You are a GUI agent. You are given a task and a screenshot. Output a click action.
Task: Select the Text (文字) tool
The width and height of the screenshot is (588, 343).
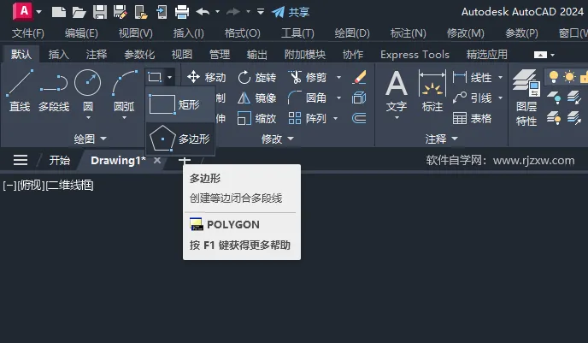397,91
